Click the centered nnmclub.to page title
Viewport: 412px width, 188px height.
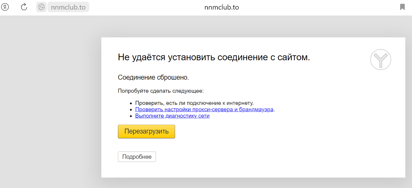pyautogui.click(x=221, y=7)
